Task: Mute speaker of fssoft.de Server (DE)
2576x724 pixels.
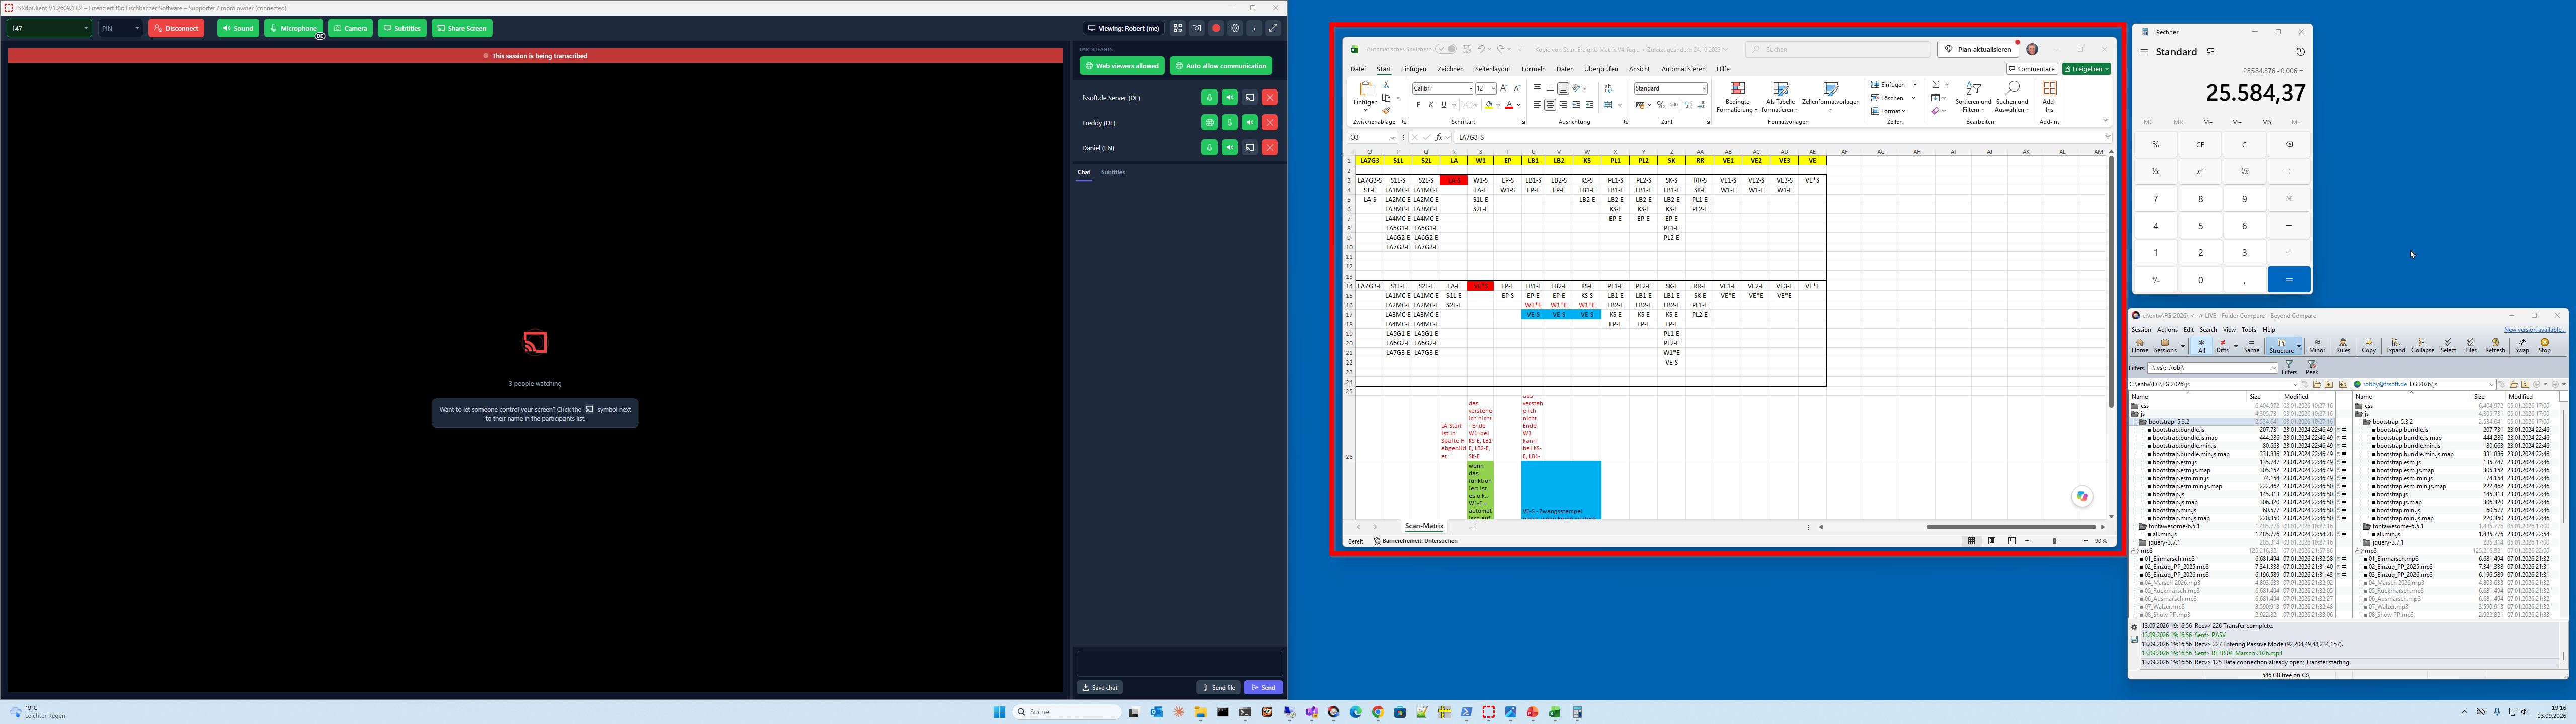Action: [x=1230, y=97]
